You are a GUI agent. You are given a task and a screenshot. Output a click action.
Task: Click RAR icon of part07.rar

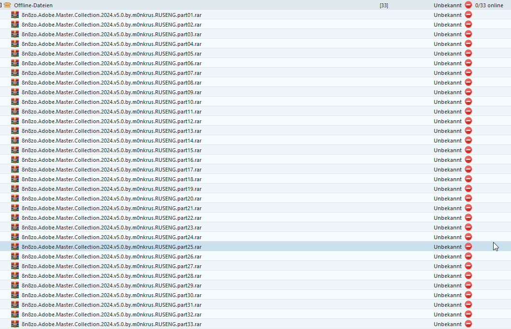point(15,73)
